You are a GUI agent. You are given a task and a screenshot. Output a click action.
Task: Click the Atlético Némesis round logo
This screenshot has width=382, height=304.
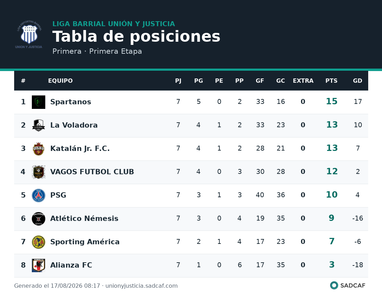pos(39,219)
